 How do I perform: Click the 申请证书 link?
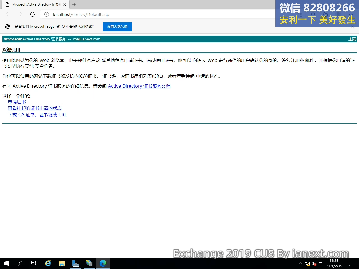(x=17, y=102)
